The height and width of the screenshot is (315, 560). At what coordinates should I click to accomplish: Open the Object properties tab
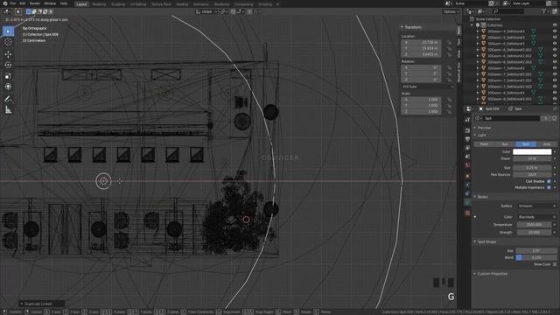[467, 176]
